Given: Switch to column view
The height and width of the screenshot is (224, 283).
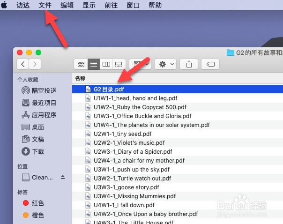Looking at the screenshot, I should [x=106, y=64].
